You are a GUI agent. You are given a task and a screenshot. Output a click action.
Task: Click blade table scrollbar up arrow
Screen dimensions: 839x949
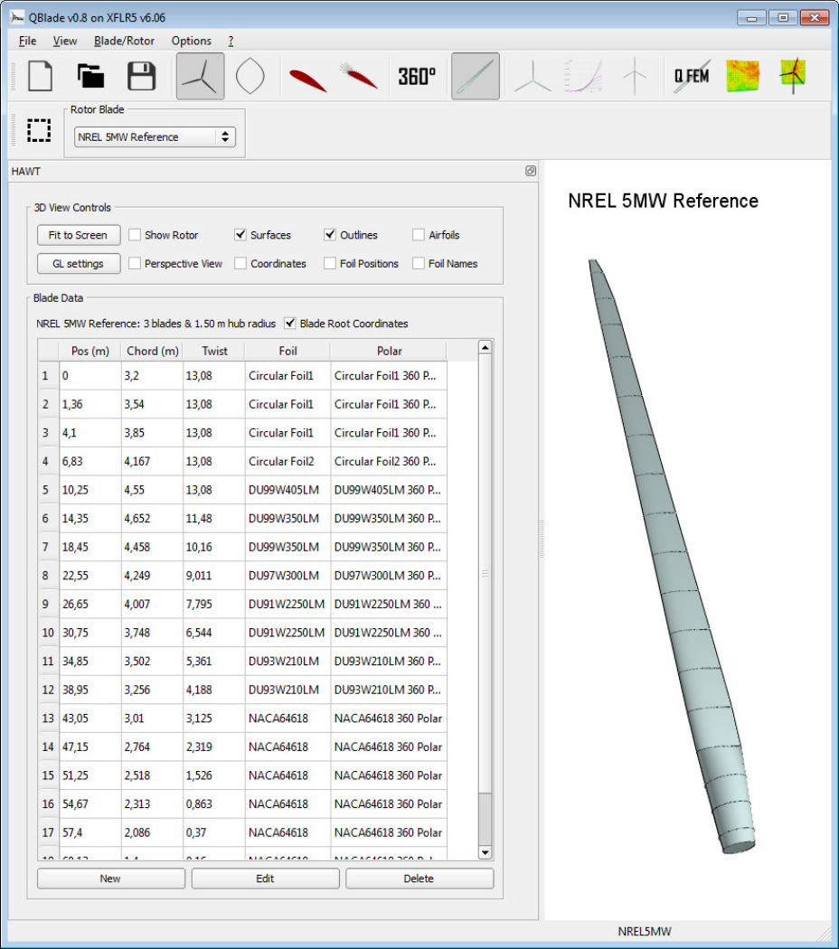(x=485, y=347)
